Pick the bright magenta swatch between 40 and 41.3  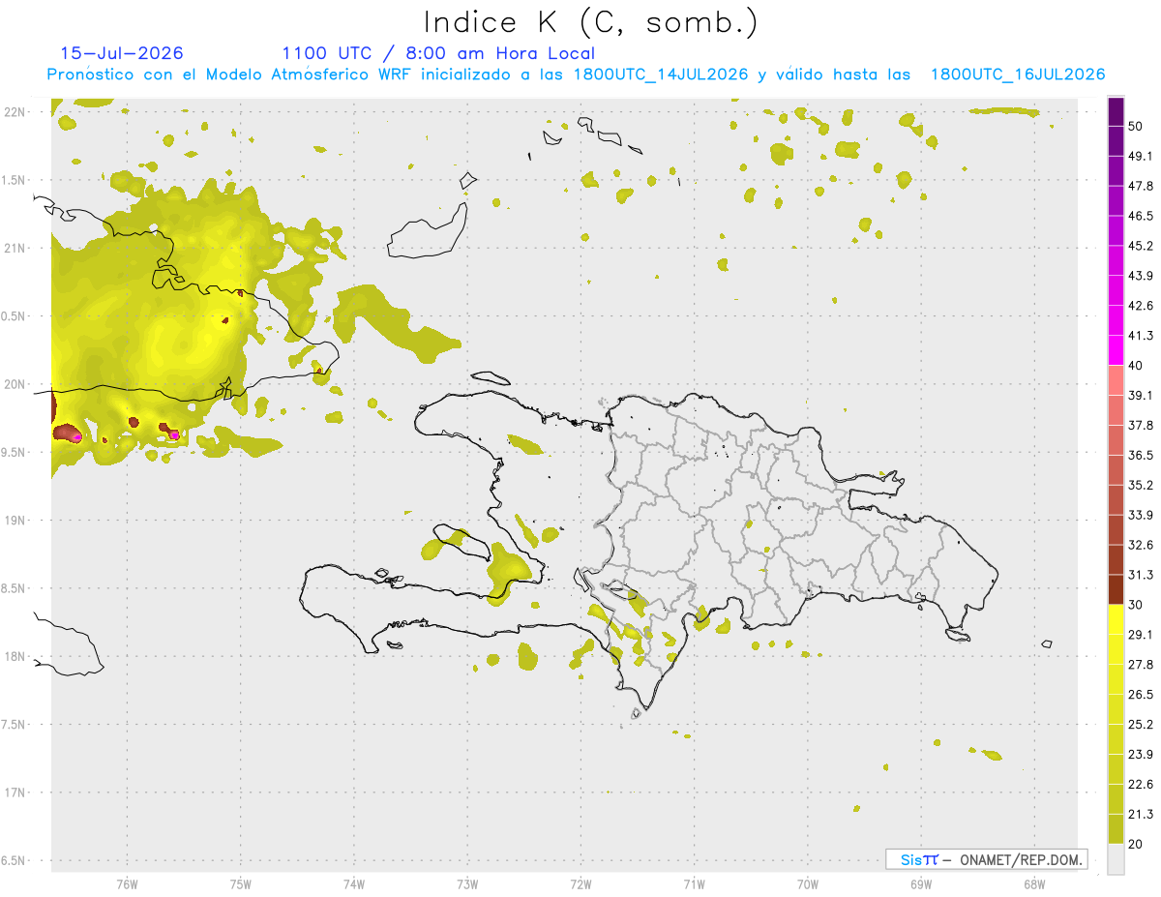click(1116, 350)
